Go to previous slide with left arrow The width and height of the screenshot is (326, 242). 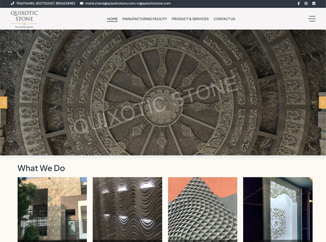(4, 102)
